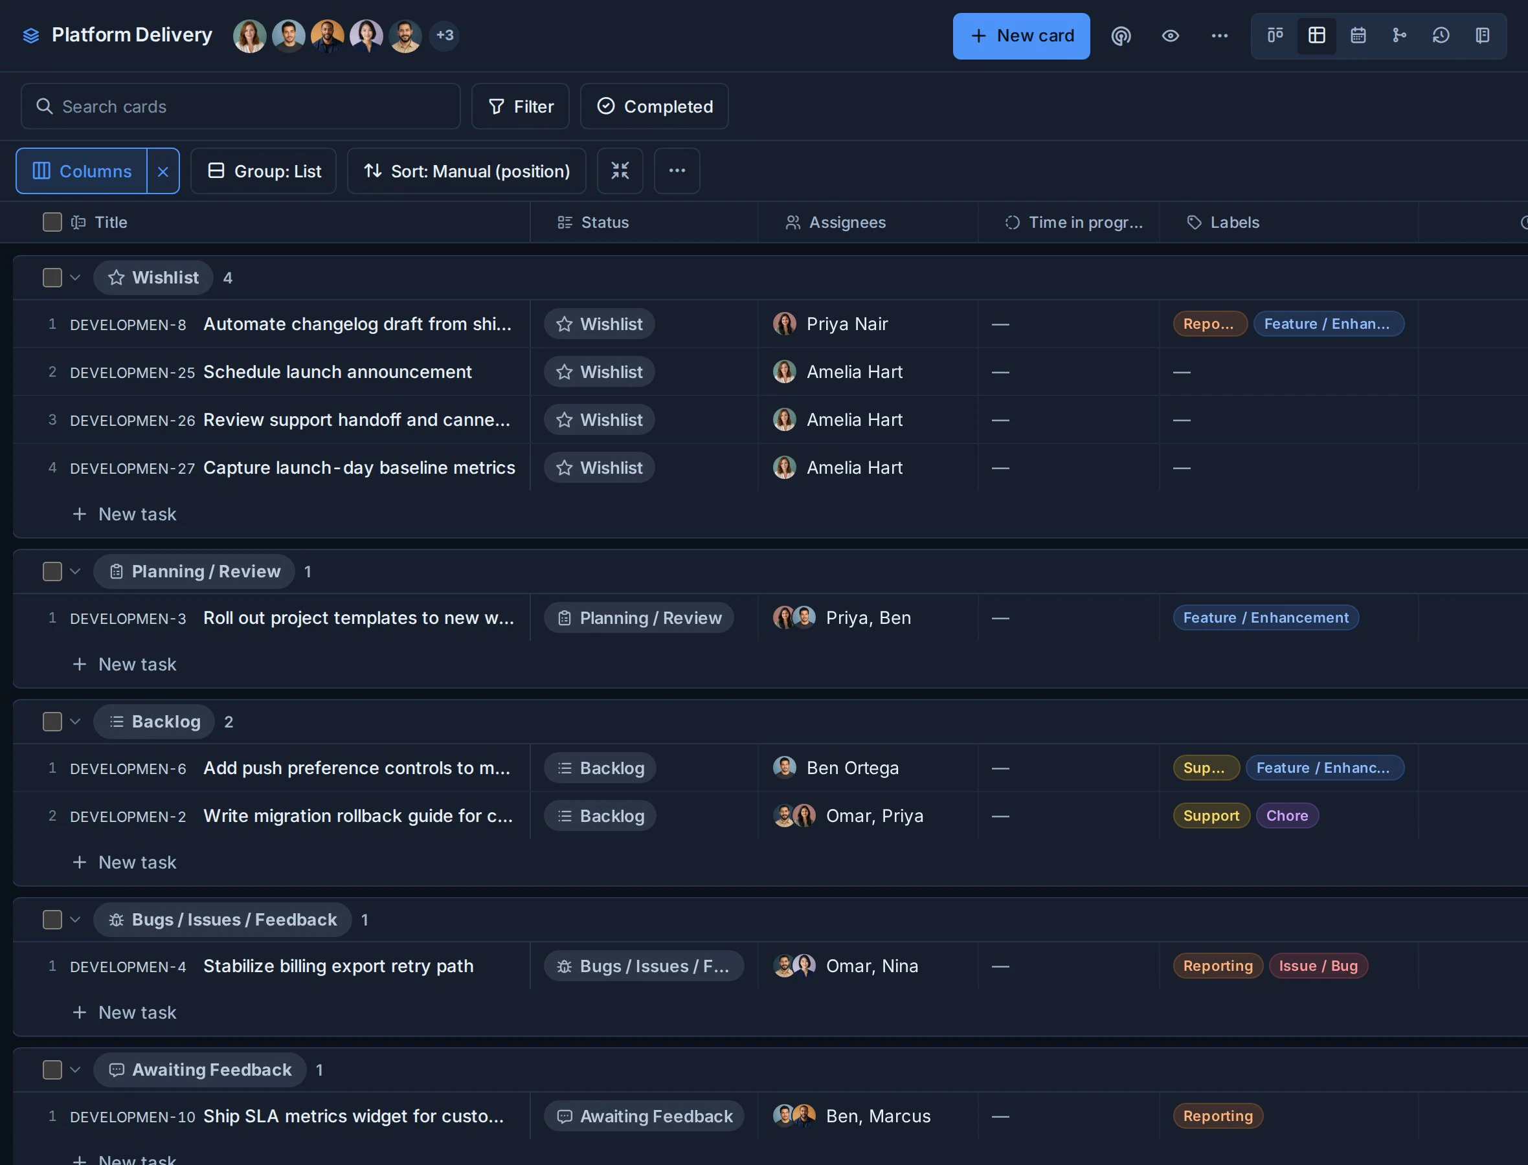Click the collapse-all arrows icon
The width and height of the screenshot is (1528, 1165).
(x=620, y=171)
